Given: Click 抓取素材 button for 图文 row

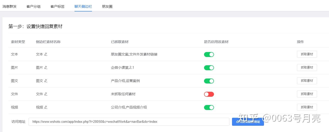Looking at the screenshot, I should point(307,81).
